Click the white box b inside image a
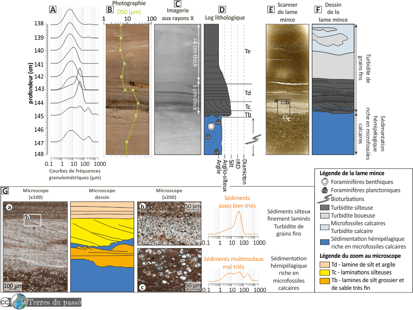This screenshot has height=310, width=413. click(x=33, y=220)
